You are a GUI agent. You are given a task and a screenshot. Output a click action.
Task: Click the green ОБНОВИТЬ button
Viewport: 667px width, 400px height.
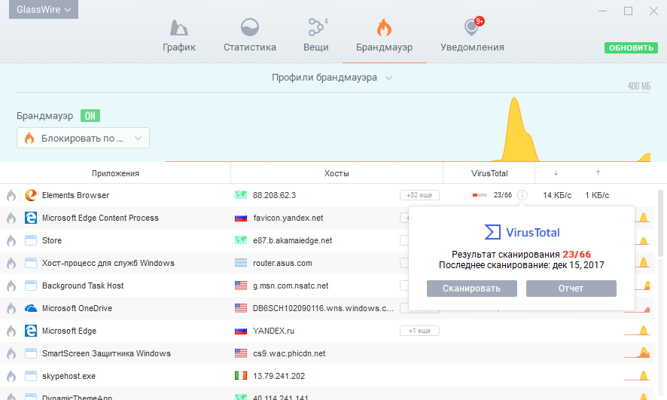coord(631,47)
